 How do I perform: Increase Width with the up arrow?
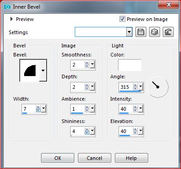[x=38, y=107]
